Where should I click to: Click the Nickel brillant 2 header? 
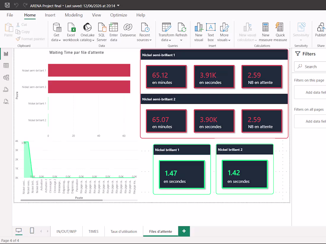(245, 150)
